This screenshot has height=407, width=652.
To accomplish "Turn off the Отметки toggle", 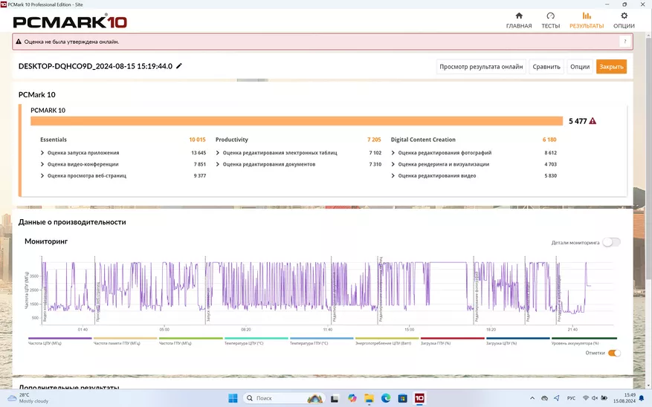I will 614,353.
